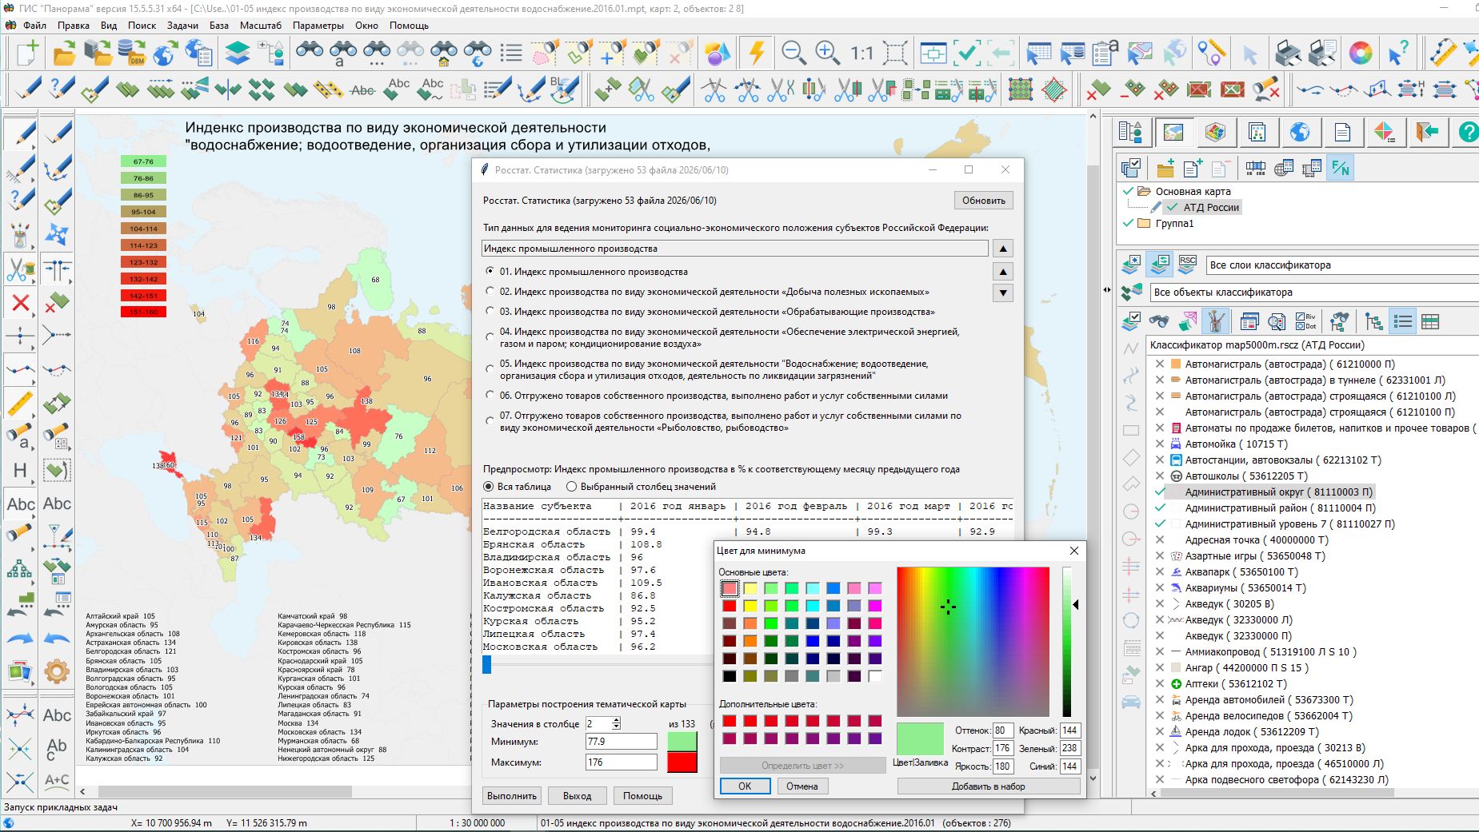
Task: Click the red X delete tool in left panel
Action: tap(20, 303)
